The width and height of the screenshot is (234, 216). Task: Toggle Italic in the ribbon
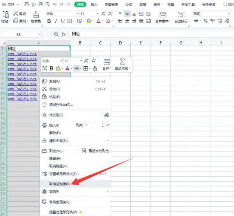(56, 21)
